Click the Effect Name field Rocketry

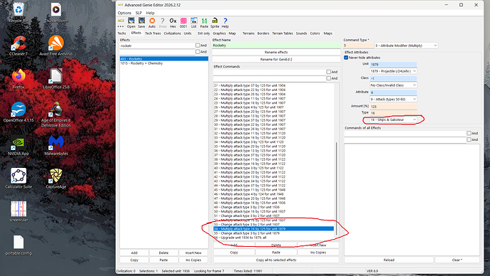pos(276,46)
